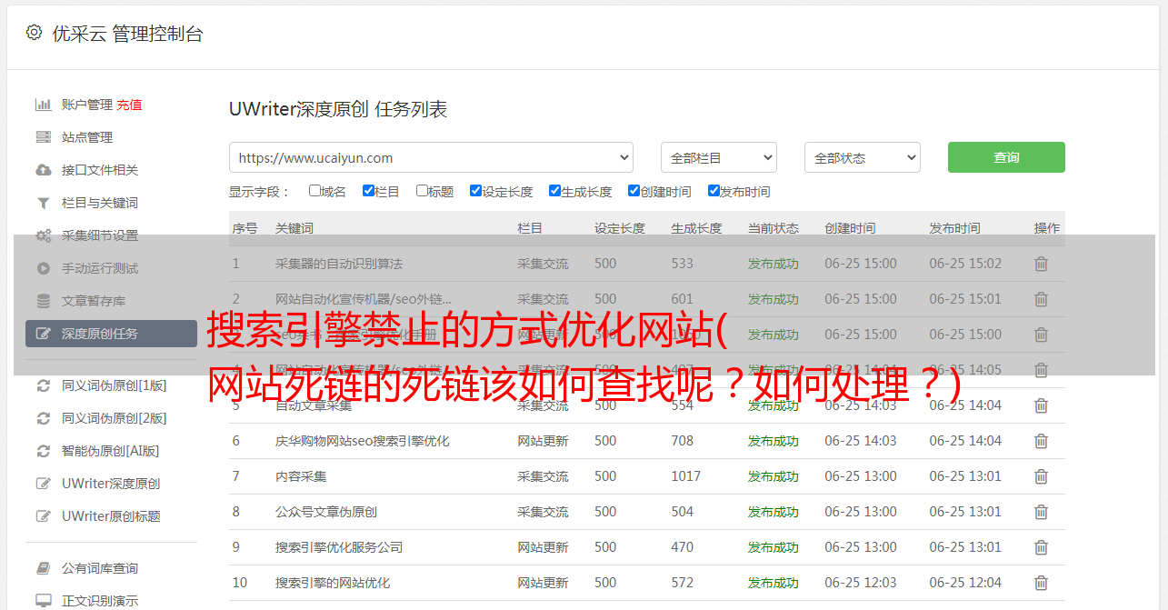Open the https://www.ucaiyun.com site dropdown

coord(431,157)
